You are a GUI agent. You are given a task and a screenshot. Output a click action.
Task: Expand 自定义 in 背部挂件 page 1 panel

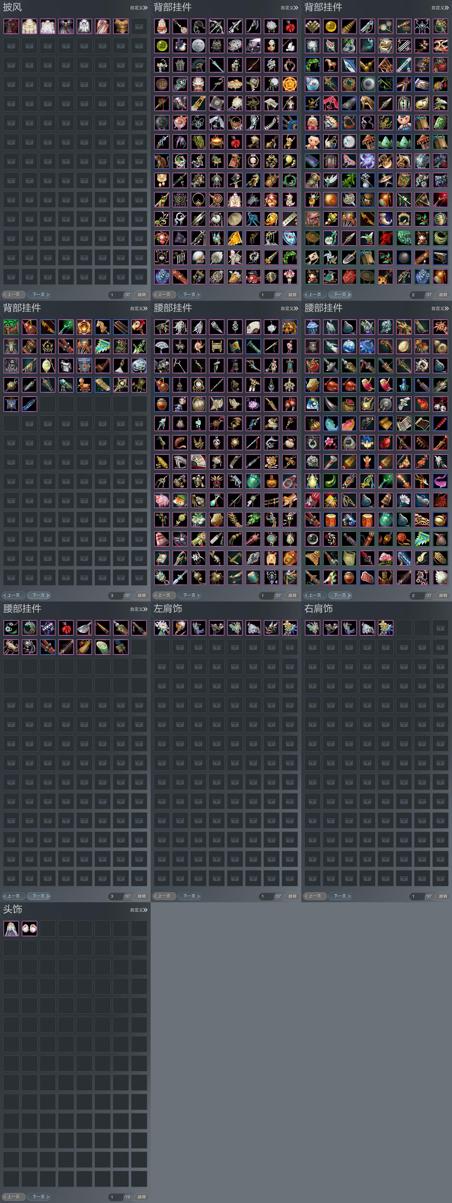[x=290, y=7]
